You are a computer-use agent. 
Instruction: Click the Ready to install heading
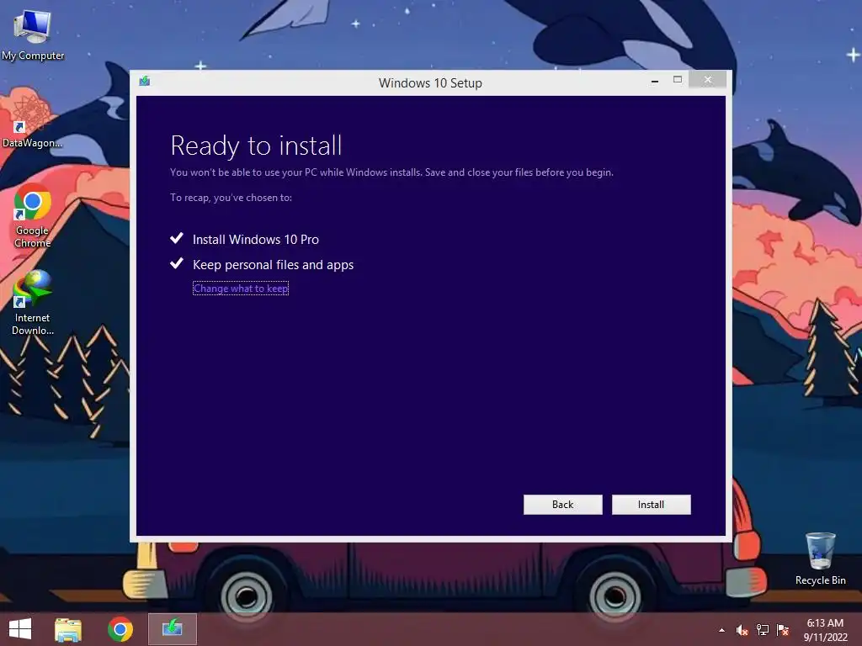point(256,146)
